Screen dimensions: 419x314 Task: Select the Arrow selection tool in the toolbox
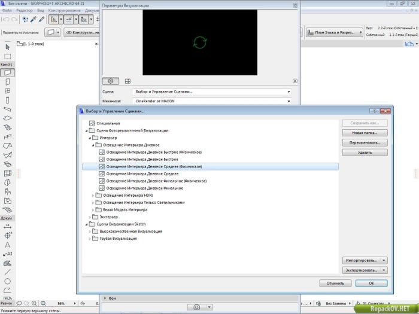[7, 47]
